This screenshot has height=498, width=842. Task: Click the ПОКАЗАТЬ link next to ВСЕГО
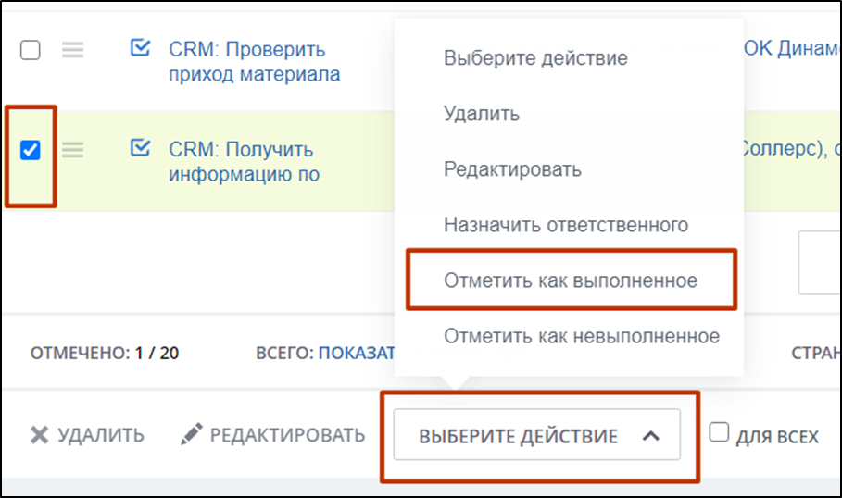point(357,353)
